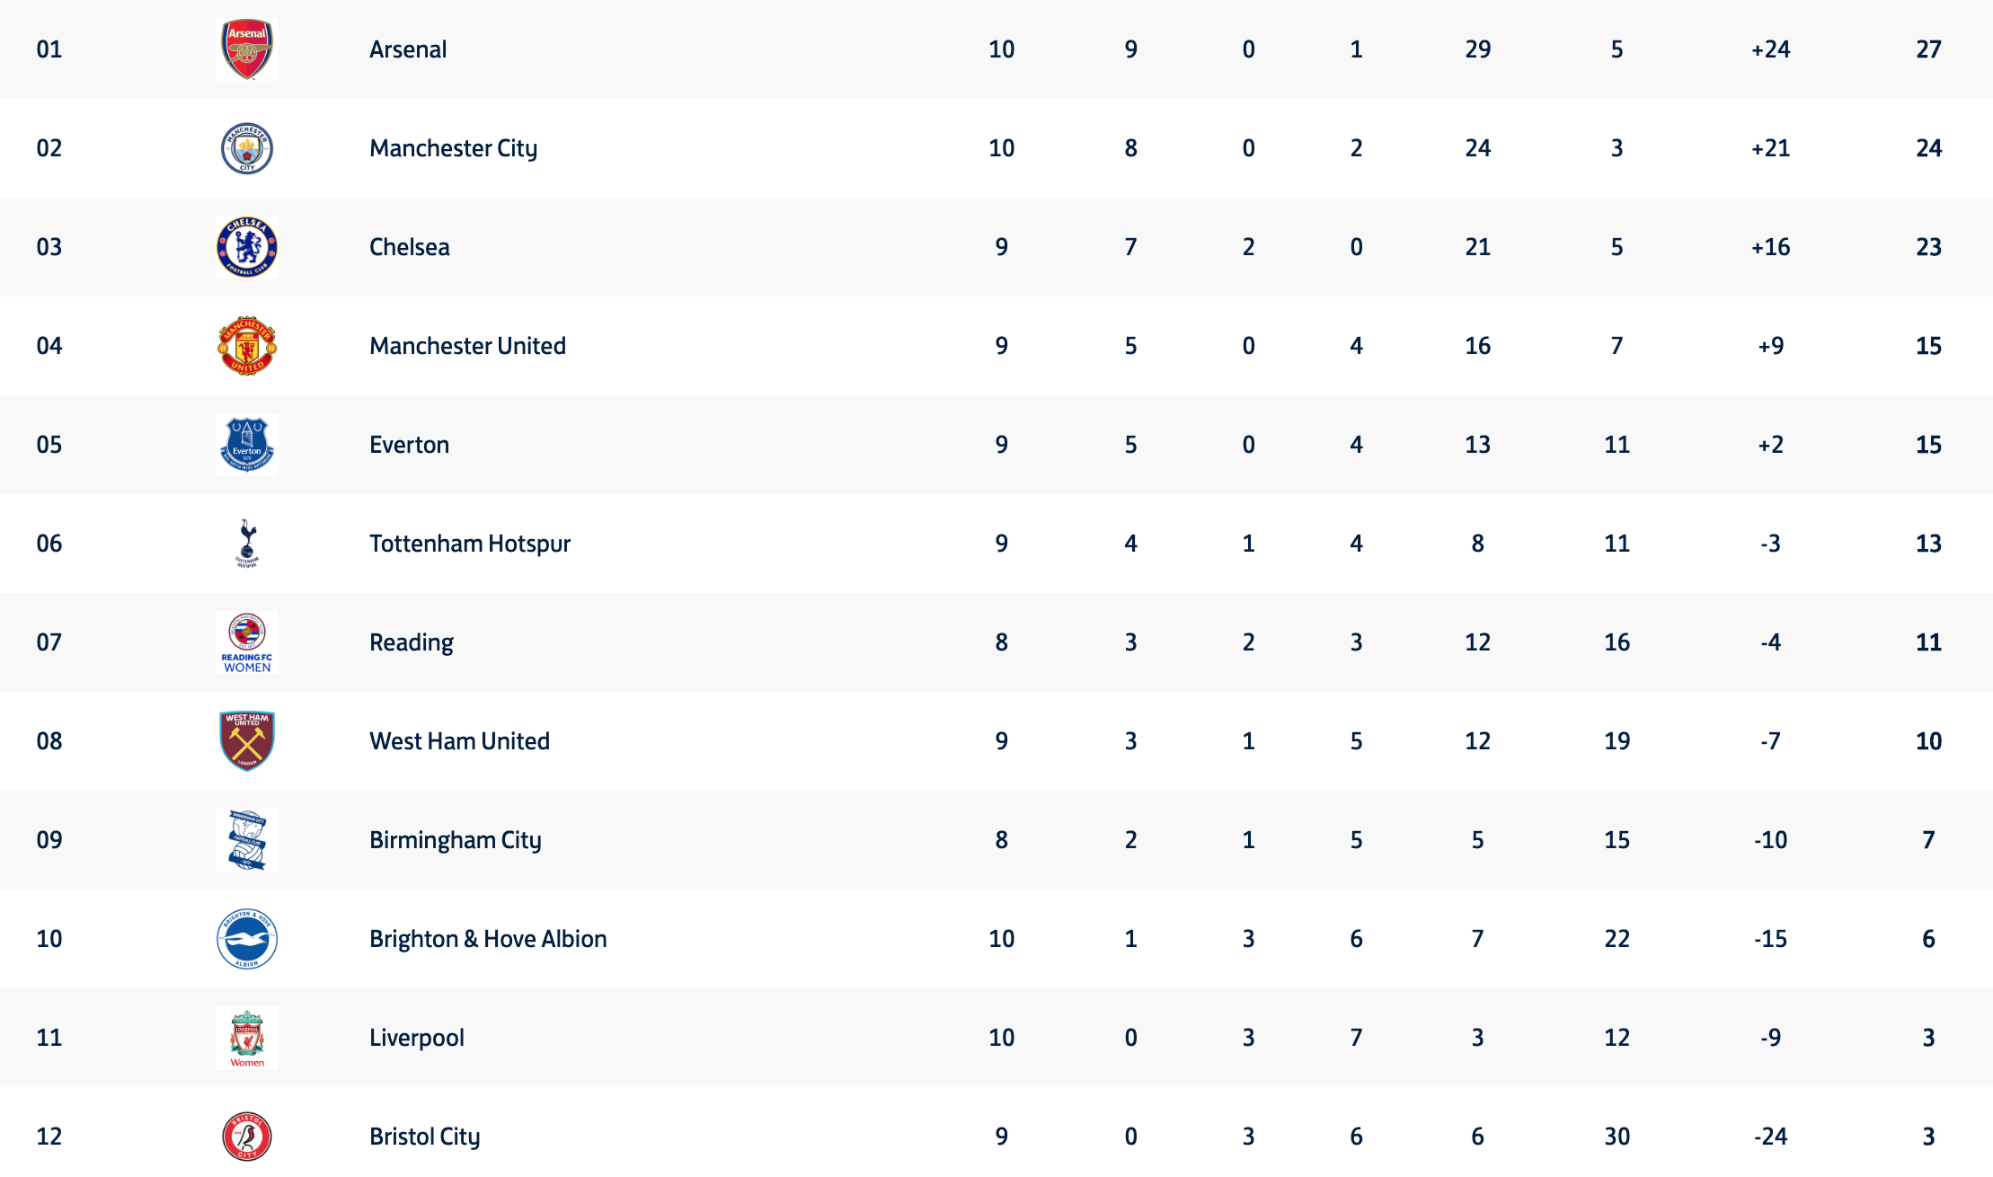This screenshot has width=1993, height=1177.
Task: Open Brighton & Hove Albion team link
Action: (x=488, y=939)
